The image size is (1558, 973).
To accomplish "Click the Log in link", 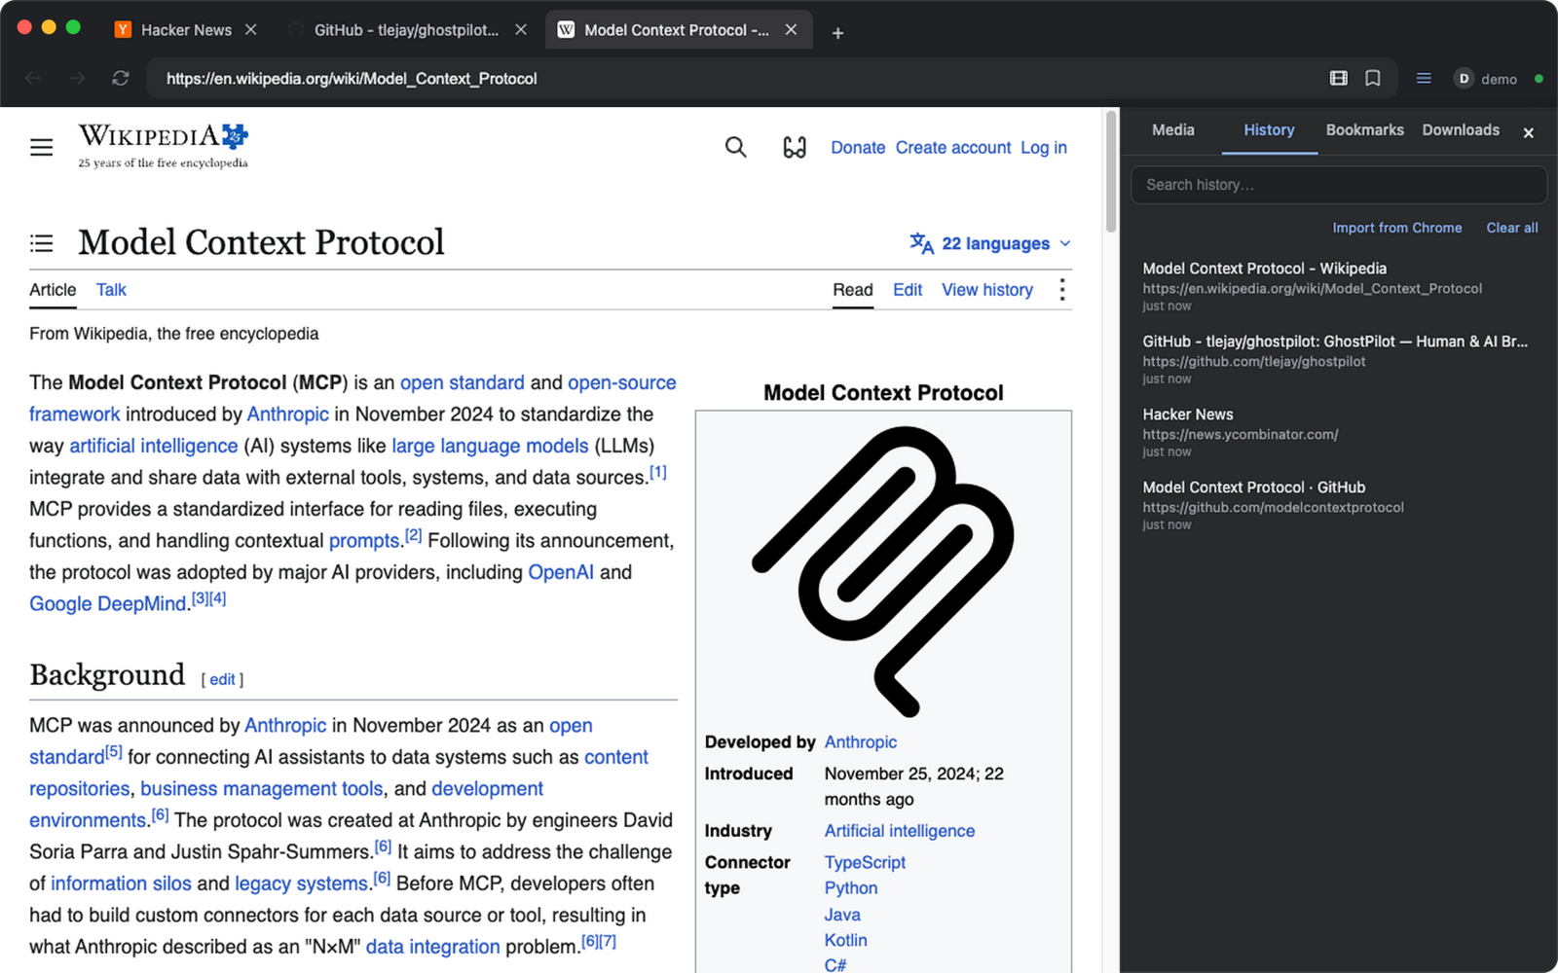I will tap(1044, 148).
